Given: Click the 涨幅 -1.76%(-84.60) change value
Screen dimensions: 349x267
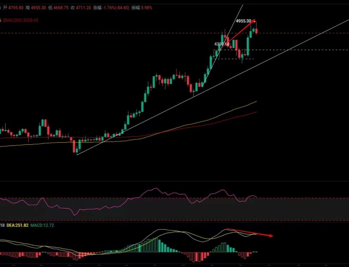Looking at the screenshot, I should click(x=111, y=8).
